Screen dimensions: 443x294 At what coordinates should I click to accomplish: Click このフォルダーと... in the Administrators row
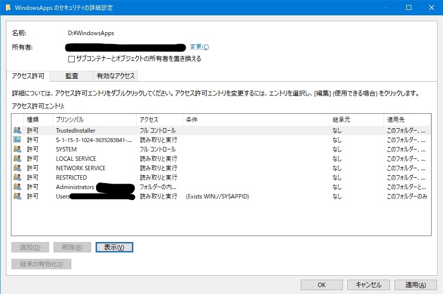point(406,187)
